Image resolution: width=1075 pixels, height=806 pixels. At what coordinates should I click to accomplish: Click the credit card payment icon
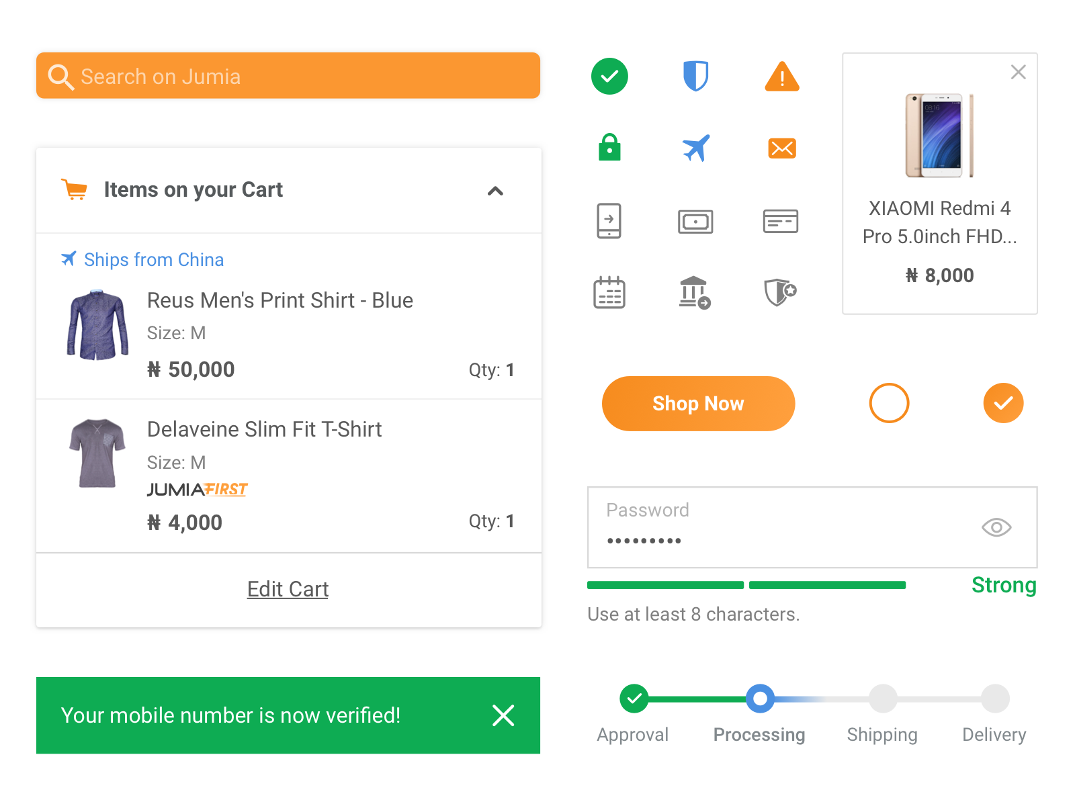tap(781, 221)
